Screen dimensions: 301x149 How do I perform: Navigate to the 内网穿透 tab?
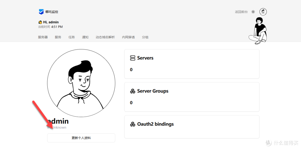(x=128, y=37)
